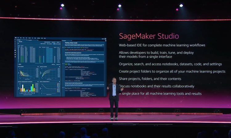Open settings icon of the bar chart panel
Viewport: 231px width, 138px height.
pyautogui.click(x=38, y=82)
